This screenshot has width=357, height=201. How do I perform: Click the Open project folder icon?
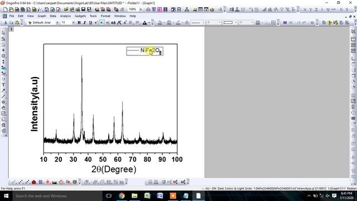[x=66, y=9]
